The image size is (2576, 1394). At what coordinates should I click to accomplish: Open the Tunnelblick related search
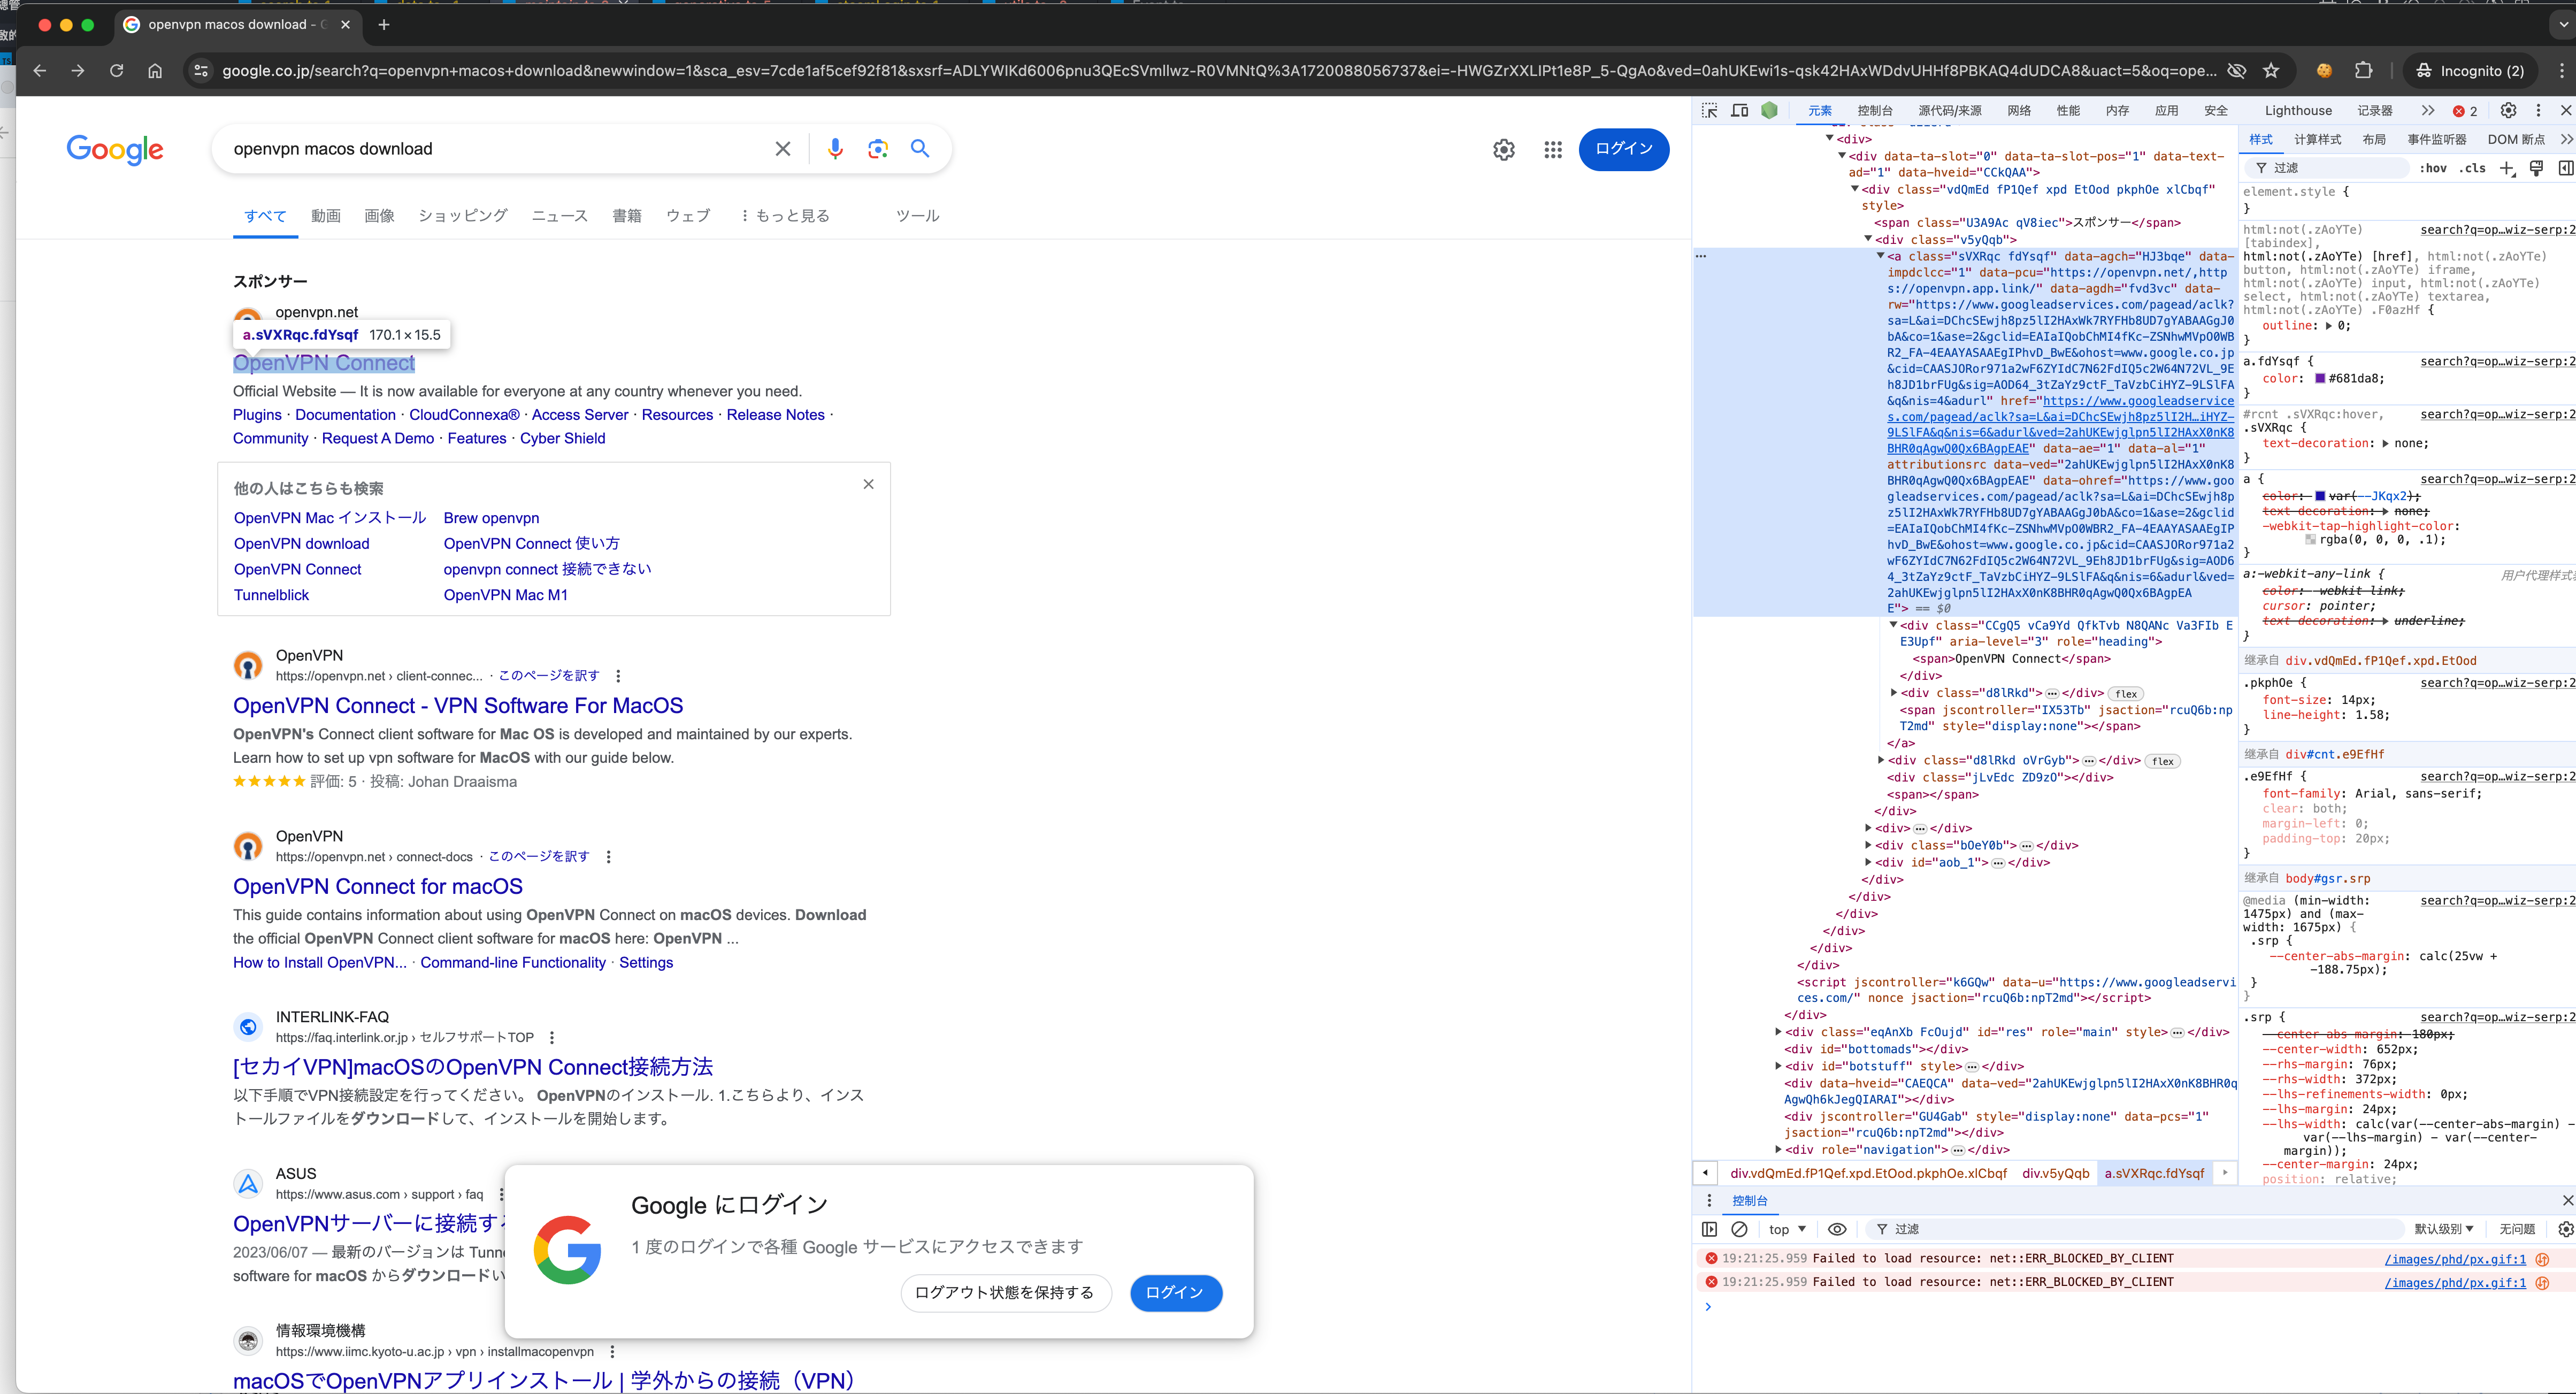pyautogui.click(x=271, y=595)
